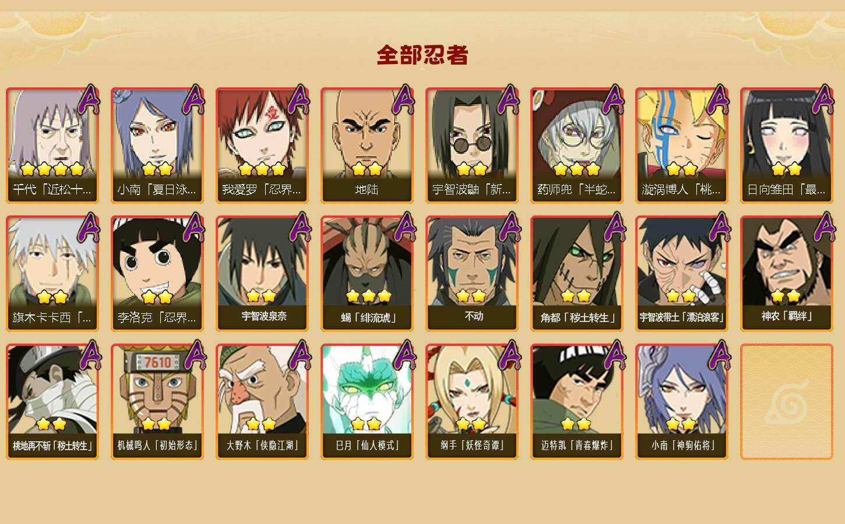This screenshot has width=845, height=524.
Task: Open the 机械鸣人「初始形态」 card
Action: coord(157,402)
